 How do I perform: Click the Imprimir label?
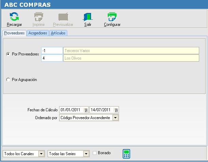(39, 25)
